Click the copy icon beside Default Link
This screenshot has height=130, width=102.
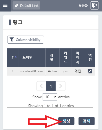(16, 6)
